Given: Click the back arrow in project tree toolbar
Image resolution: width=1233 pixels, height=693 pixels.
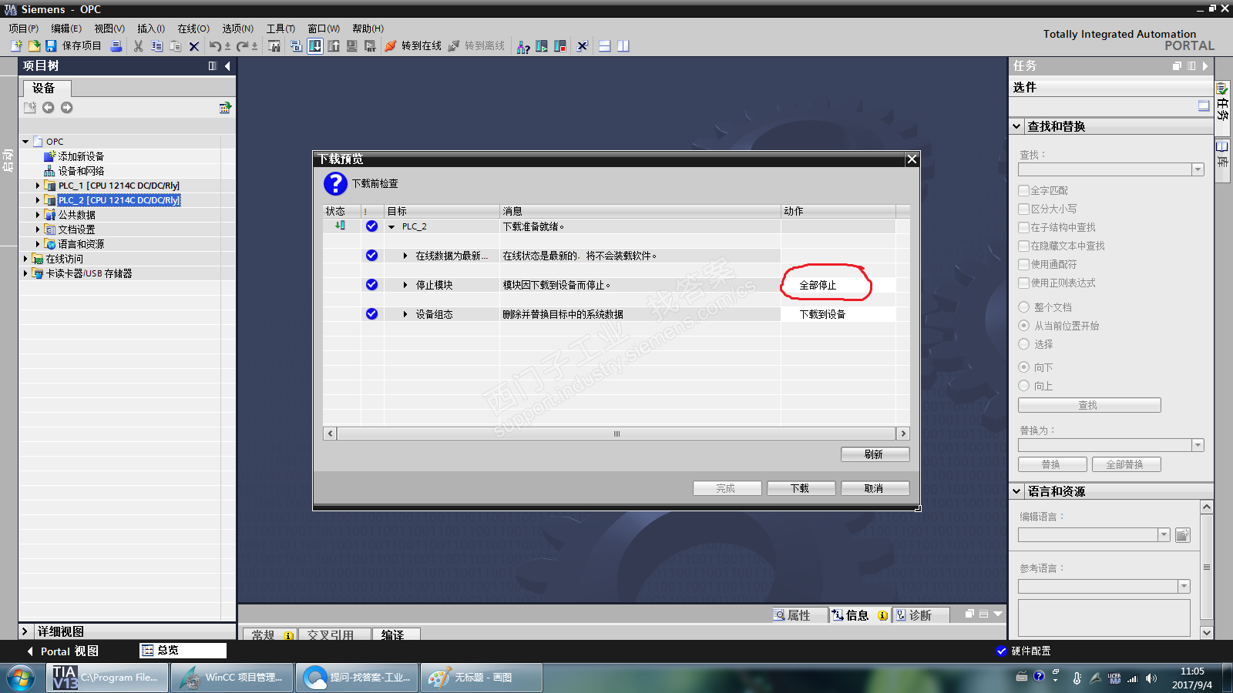Looking at the screenshot, I should pos(48,108).
